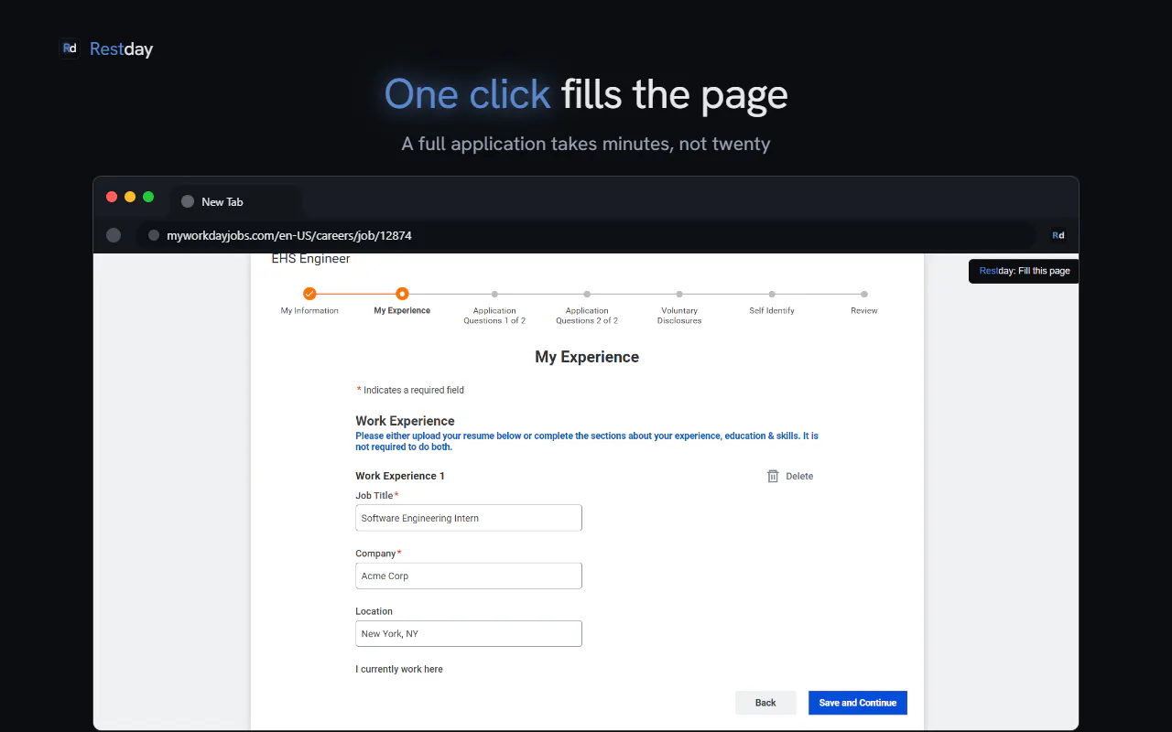The width and height of the screenshot is (1172, 732).
Task: Click the 'Self Identify' step label
Action: [x=772, y=311]
